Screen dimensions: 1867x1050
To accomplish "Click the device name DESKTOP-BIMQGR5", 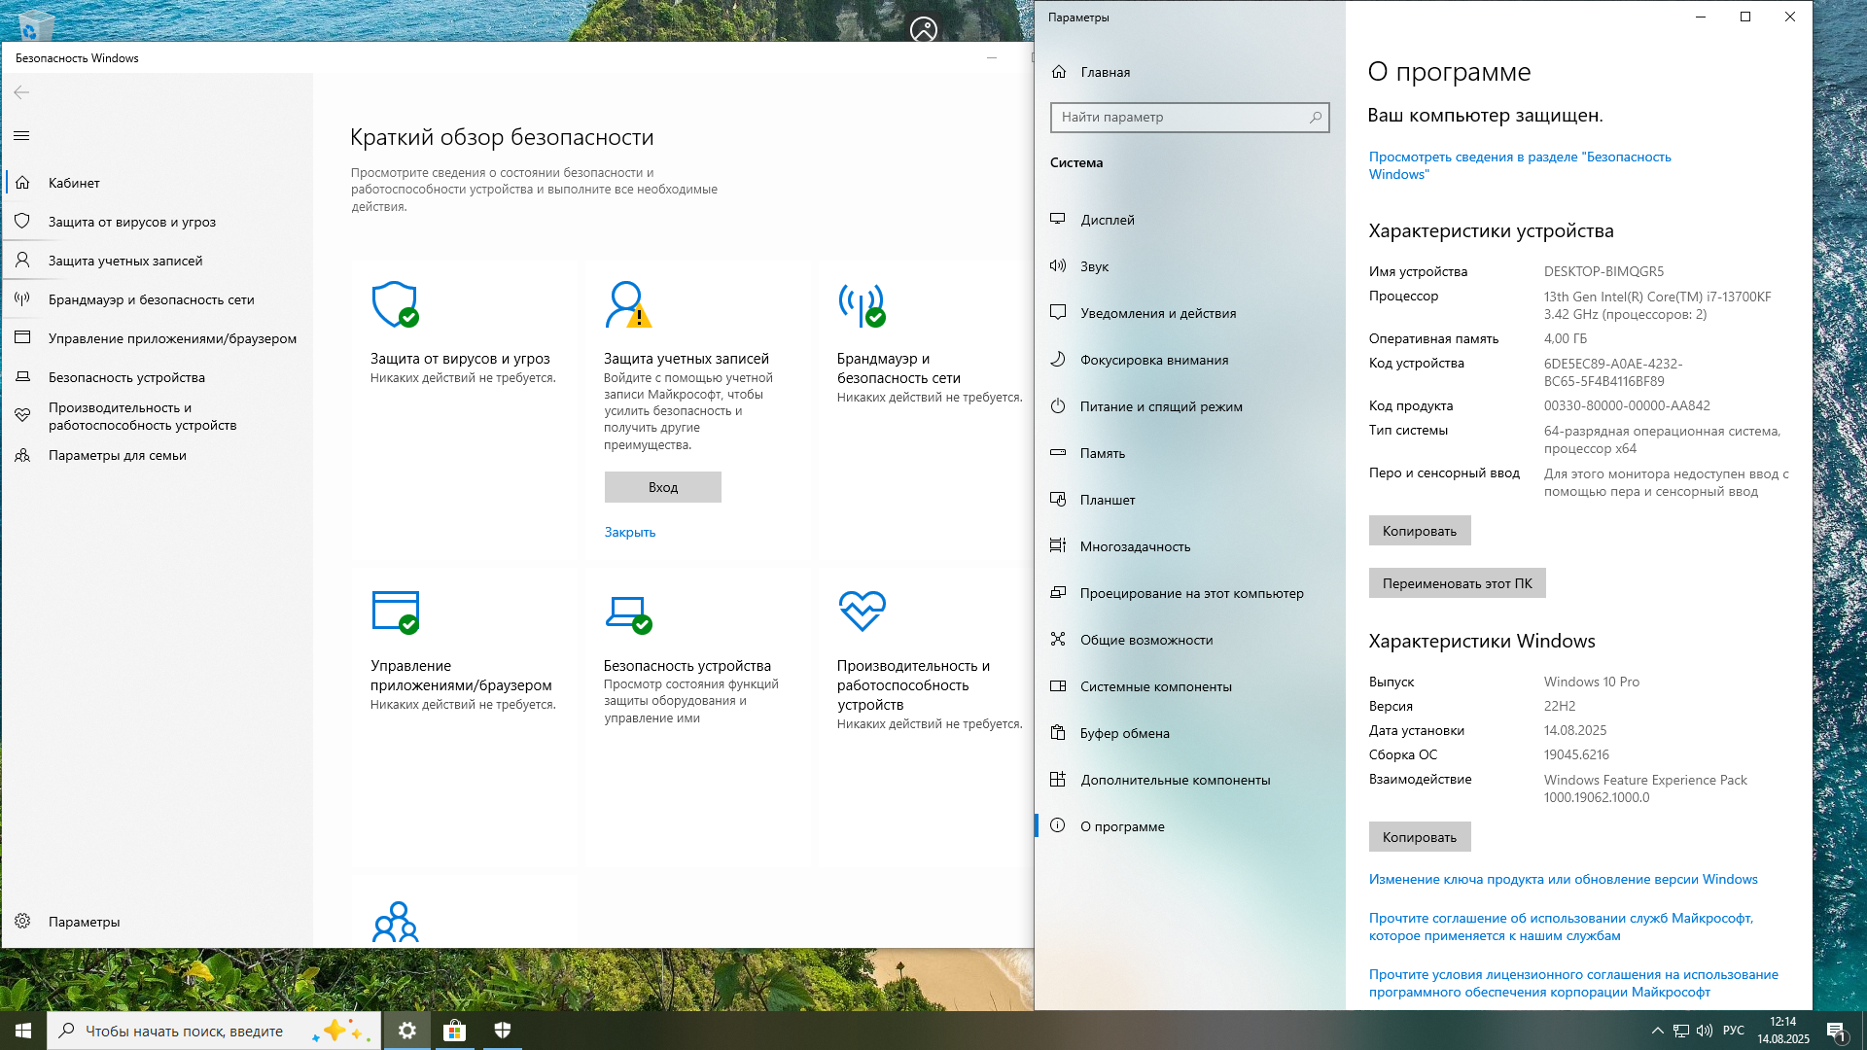I will 1603,271.
